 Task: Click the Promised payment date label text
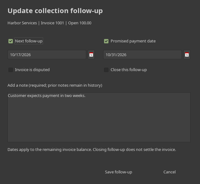pos(133,41)
